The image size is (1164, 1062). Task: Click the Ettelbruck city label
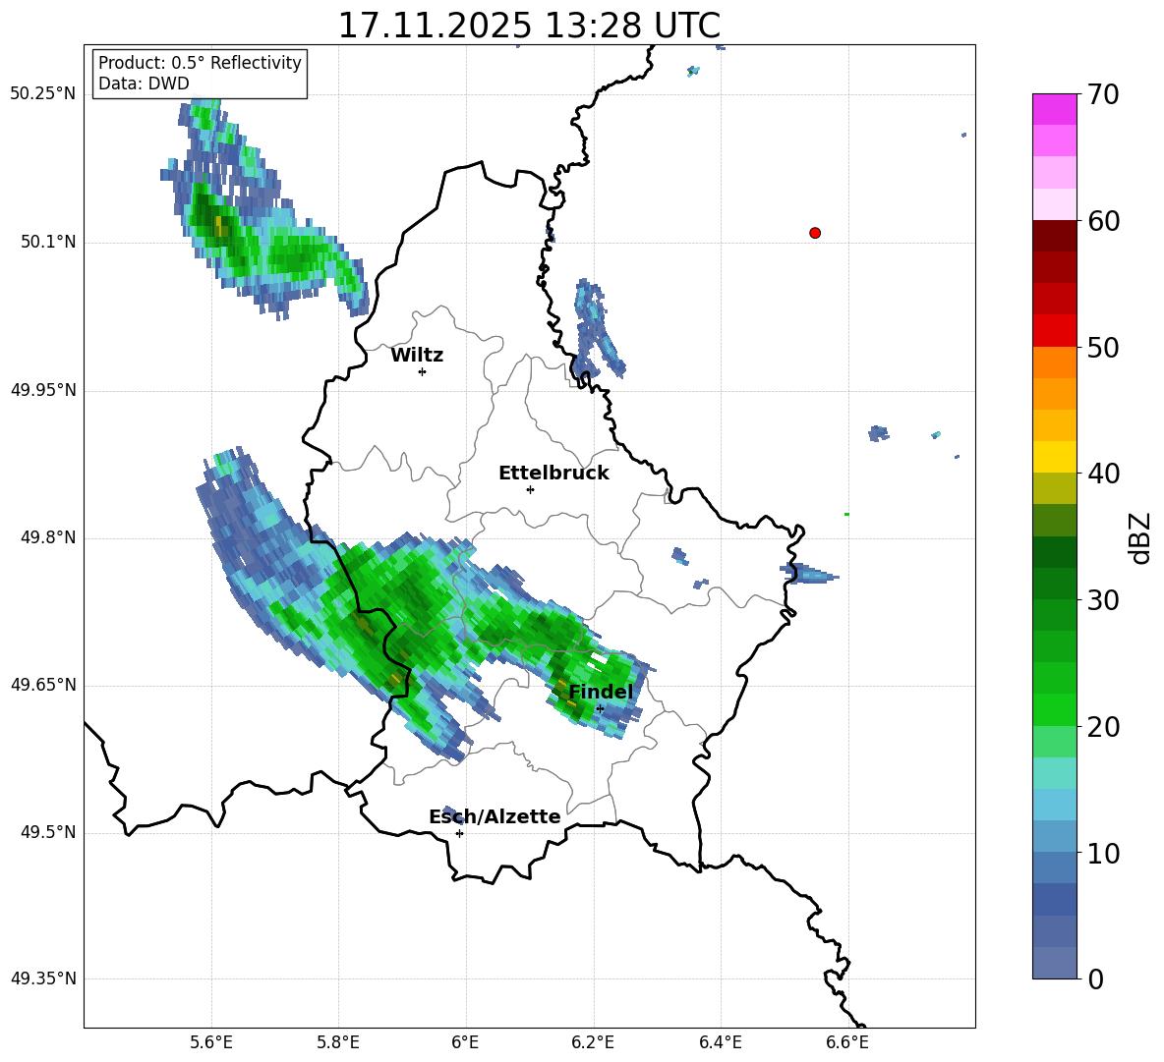coord(553,474)
